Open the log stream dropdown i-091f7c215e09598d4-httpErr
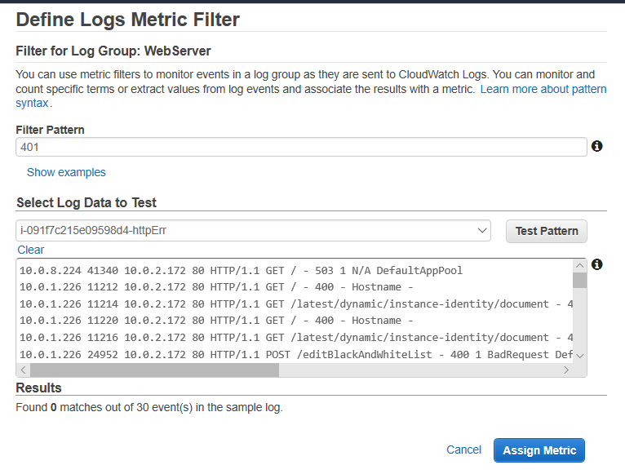The image size is (625, 474). [253, 231]
